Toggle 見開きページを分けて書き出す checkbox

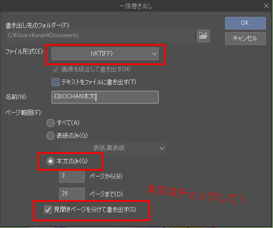coord(48,209)
